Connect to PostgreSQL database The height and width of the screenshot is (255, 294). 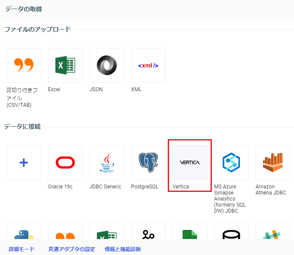point(148,163)
